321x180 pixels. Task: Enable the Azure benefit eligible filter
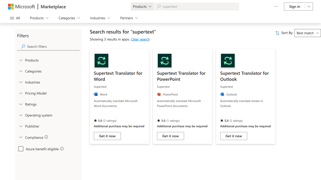[21, 148]
